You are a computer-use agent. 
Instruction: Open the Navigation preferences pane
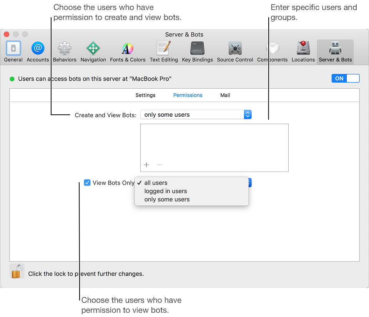tap(93, 51)
